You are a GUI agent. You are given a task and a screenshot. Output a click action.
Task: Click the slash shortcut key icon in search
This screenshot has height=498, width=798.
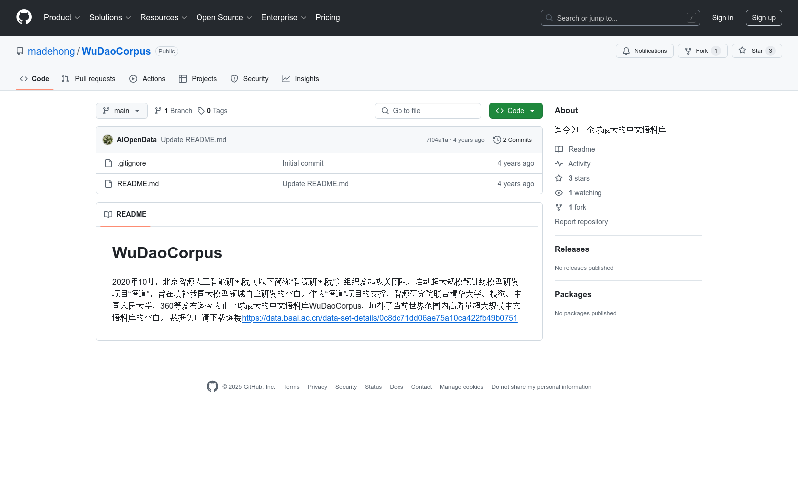coord(691,18)
